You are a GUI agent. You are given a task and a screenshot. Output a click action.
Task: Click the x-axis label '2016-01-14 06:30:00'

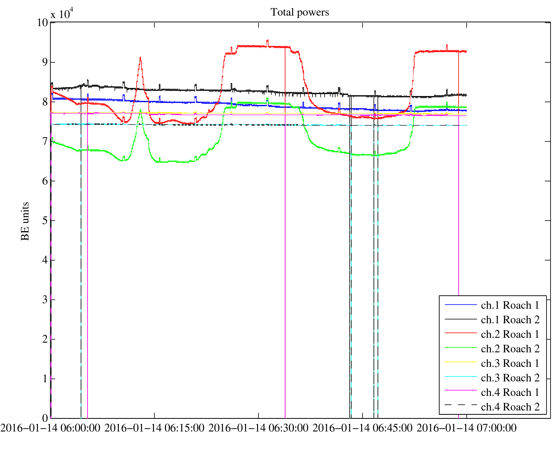pyautogui.click(x=258, y=428)
